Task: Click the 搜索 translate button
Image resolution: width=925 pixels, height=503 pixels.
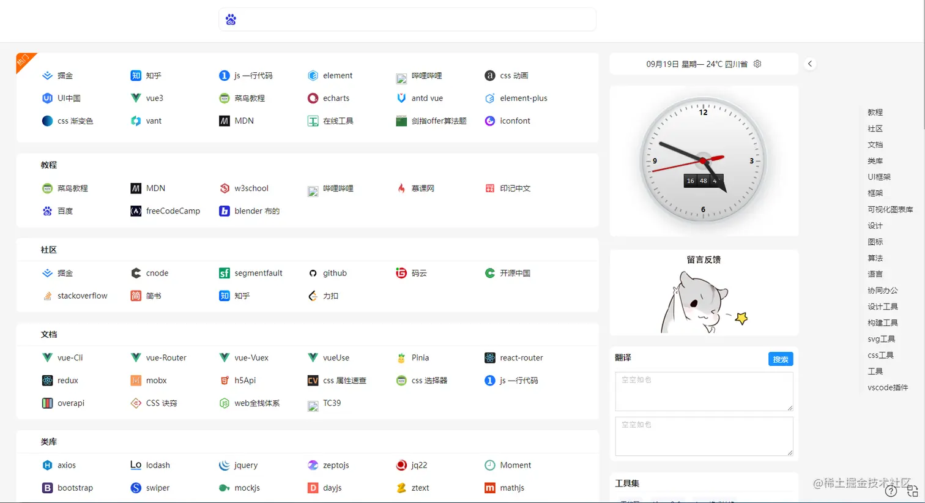Action: coord(781,359)
